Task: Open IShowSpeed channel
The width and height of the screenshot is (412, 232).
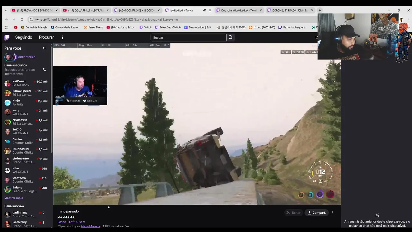Action: point(26,93)
